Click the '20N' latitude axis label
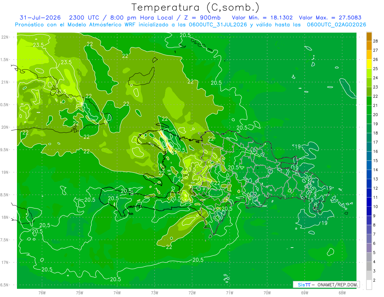Viewport: 384px width, 297px height. pyautogui.click(x=5, y=127)
